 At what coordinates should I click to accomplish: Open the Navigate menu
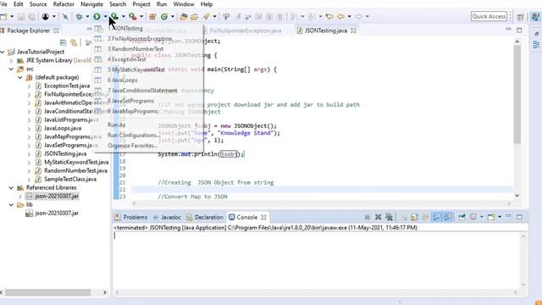click(x=91, y=4)
